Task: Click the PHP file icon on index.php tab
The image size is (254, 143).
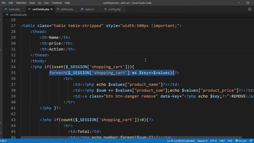Action: click(6, 9)
